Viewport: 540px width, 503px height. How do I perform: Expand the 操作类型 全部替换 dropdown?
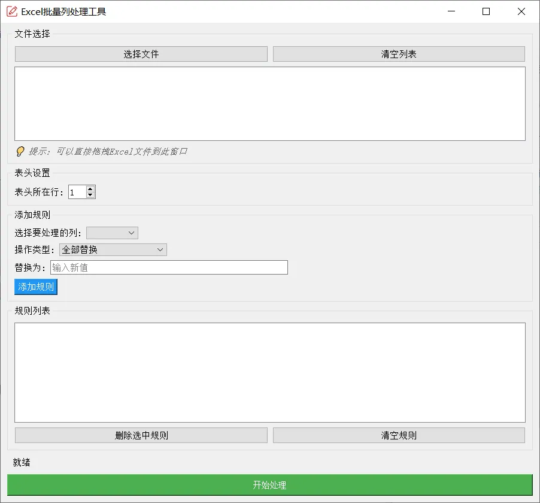tap(113, 250)
